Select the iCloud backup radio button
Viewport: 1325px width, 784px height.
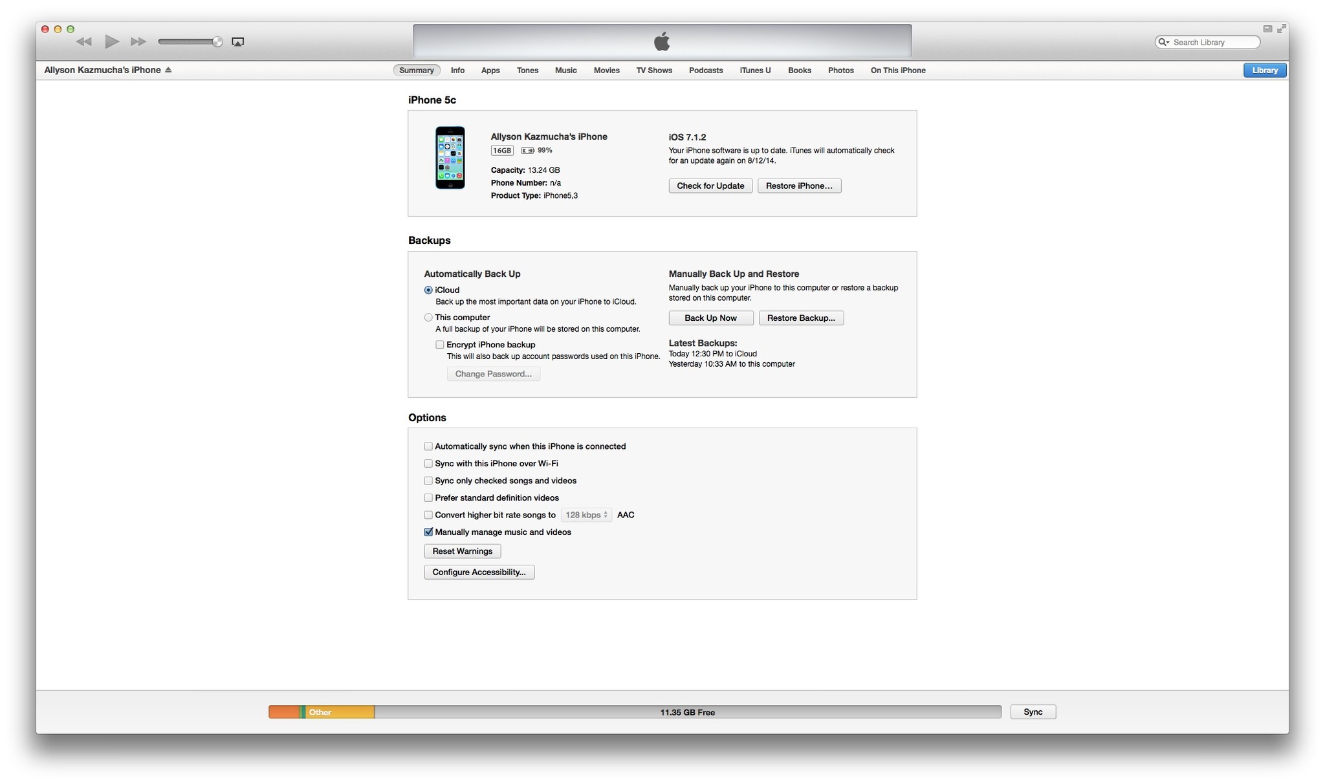click(x=428, y=290)
